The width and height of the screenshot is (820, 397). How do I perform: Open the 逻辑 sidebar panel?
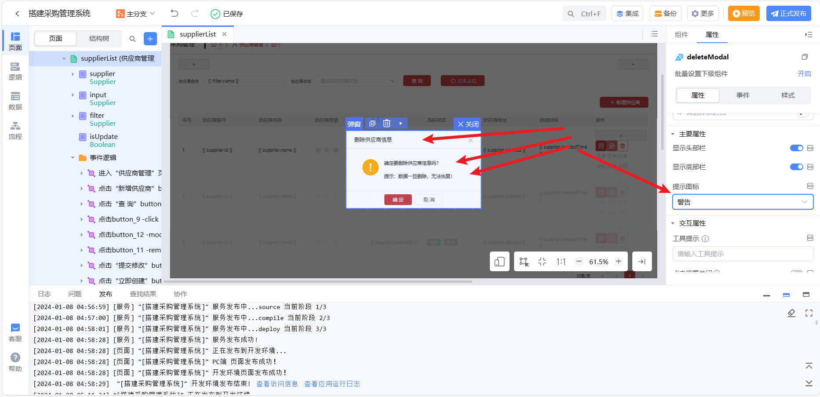(15, 71)
